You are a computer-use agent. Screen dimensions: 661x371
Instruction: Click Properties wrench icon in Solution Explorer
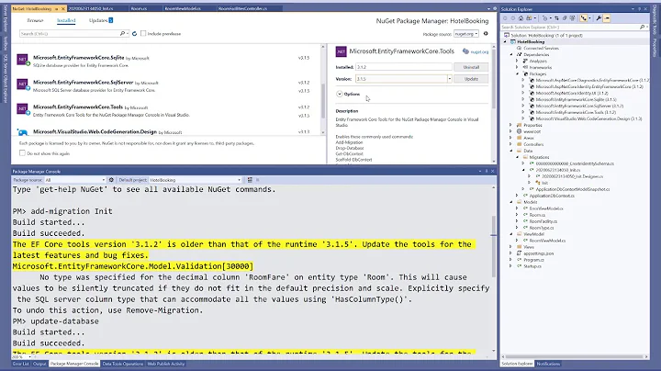pyautogui.click(x=599, y=18)
